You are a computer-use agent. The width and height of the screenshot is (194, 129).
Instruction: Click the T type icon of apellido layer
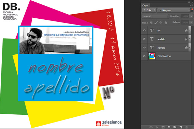pyautogui.click(x=152, y=39)
